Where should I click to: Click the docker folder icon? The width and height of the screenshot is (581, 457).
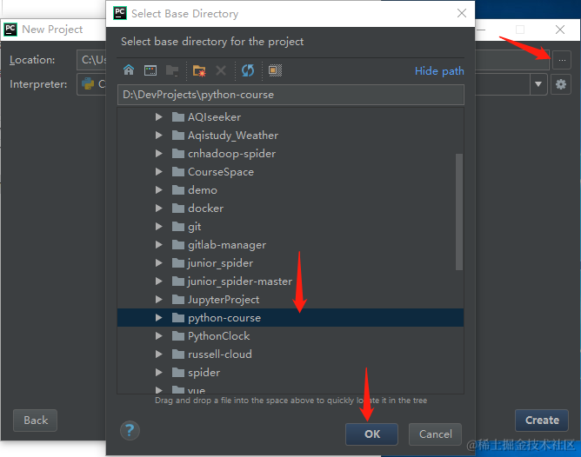click(178, 209)
